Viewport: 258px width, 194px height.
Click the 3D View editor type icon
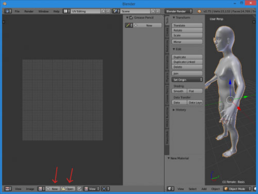170,189
